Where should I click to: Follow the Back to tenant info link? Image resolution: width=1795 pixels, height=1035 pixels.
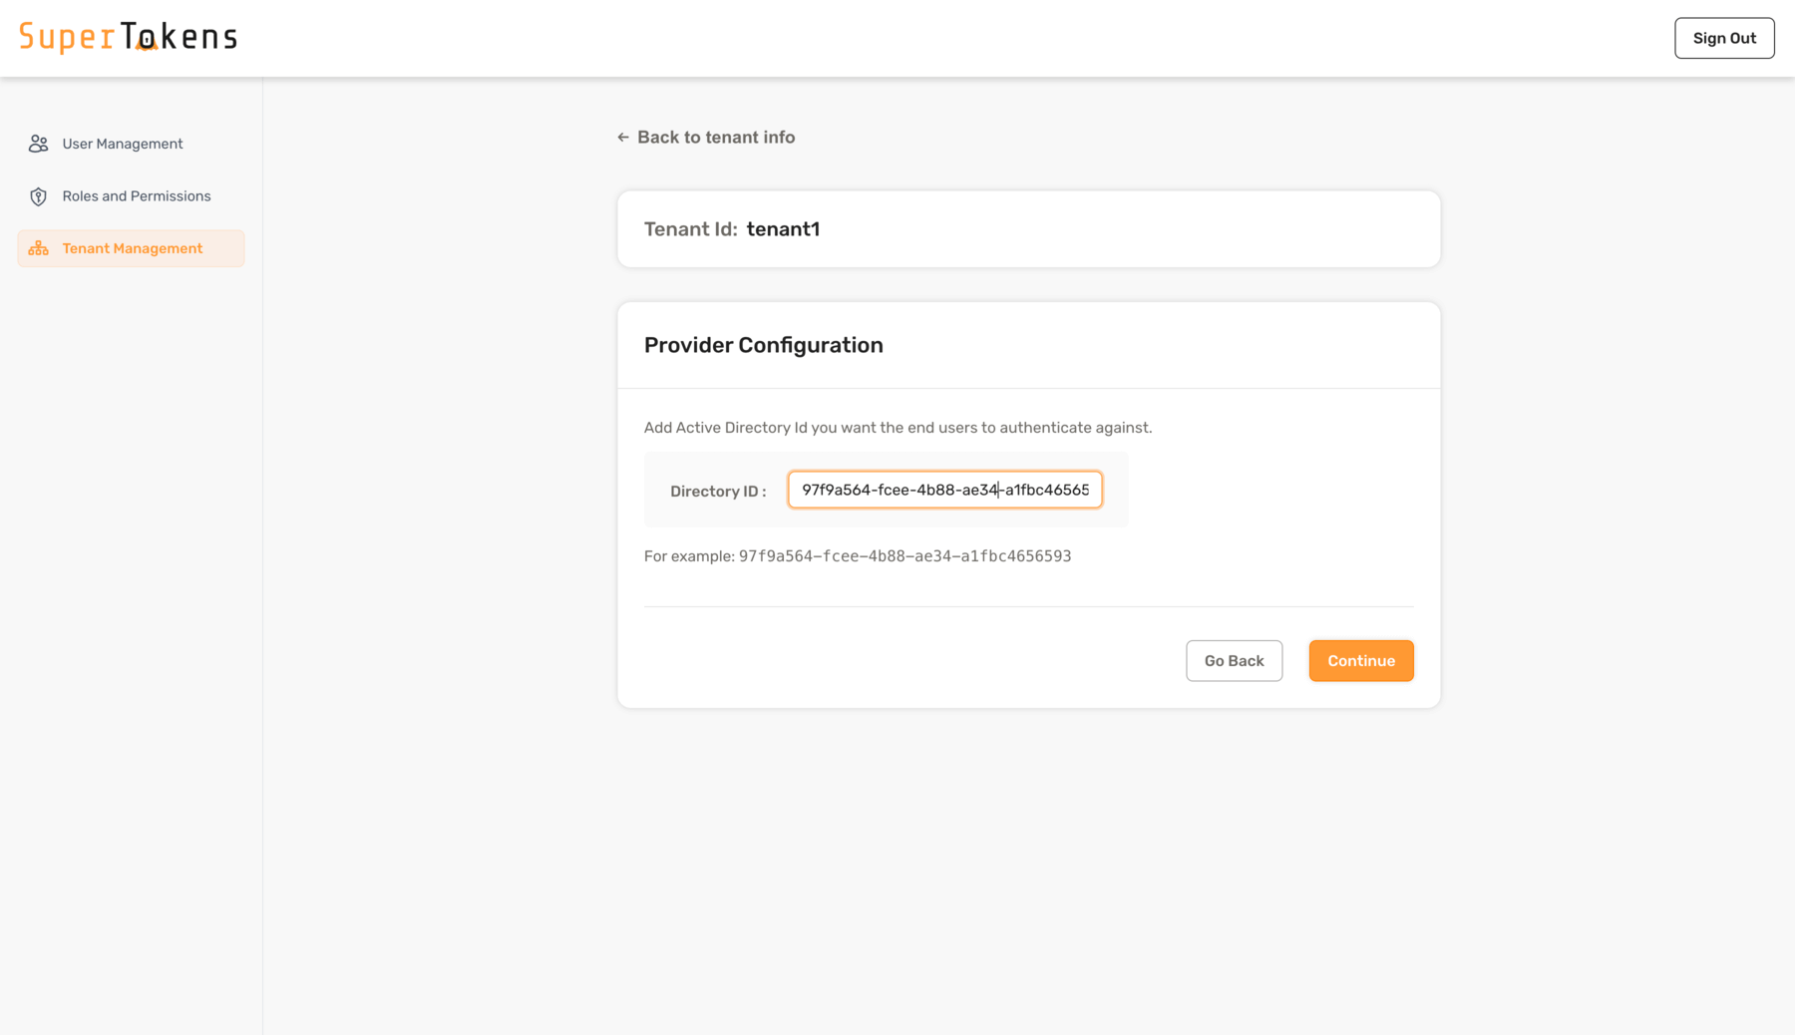coord(715,138)
